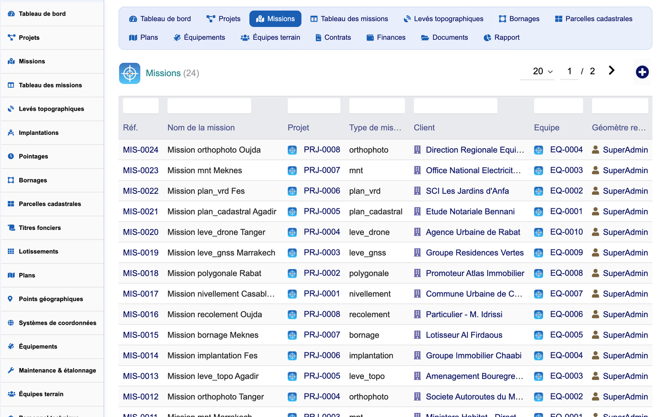Click 'Mission polygonale Rabat' cell

[214, 273]
